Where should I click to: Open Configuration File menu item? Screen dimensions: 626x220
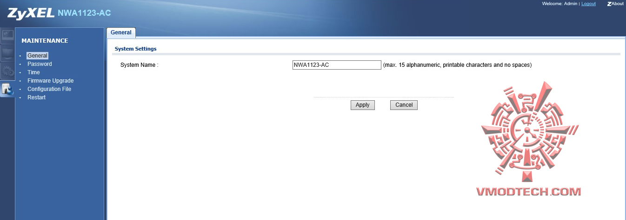[x=49, y=89]
